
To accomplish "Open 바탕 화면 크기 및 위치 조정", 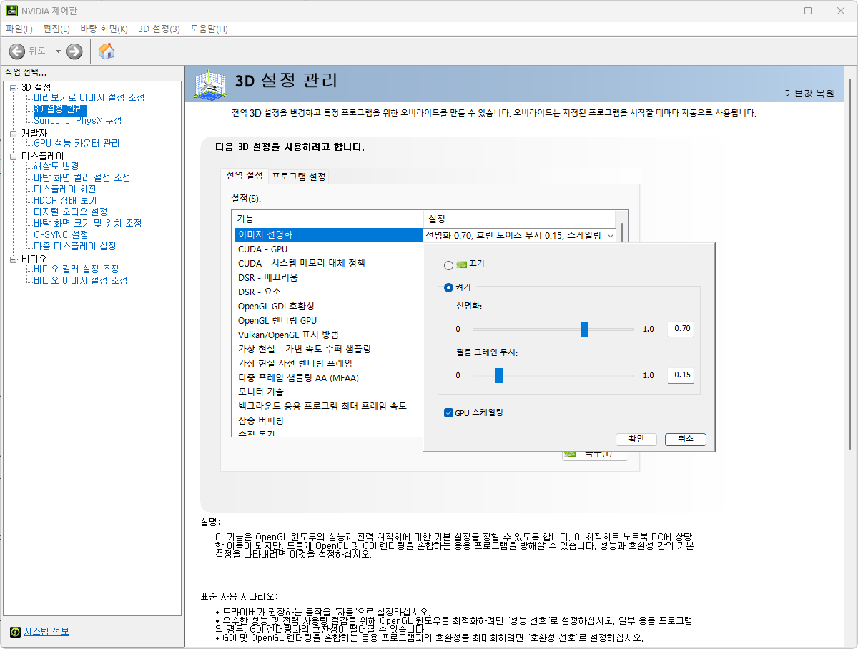I will click(88, 224).
